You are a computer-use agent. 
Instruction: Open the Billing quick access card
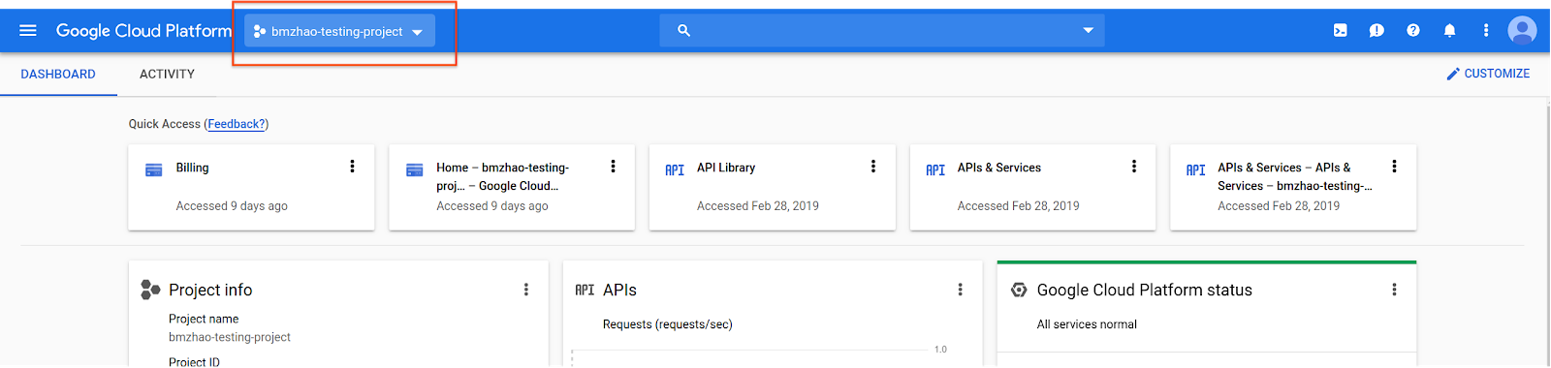pyautogui.click(x=251, y=187)
